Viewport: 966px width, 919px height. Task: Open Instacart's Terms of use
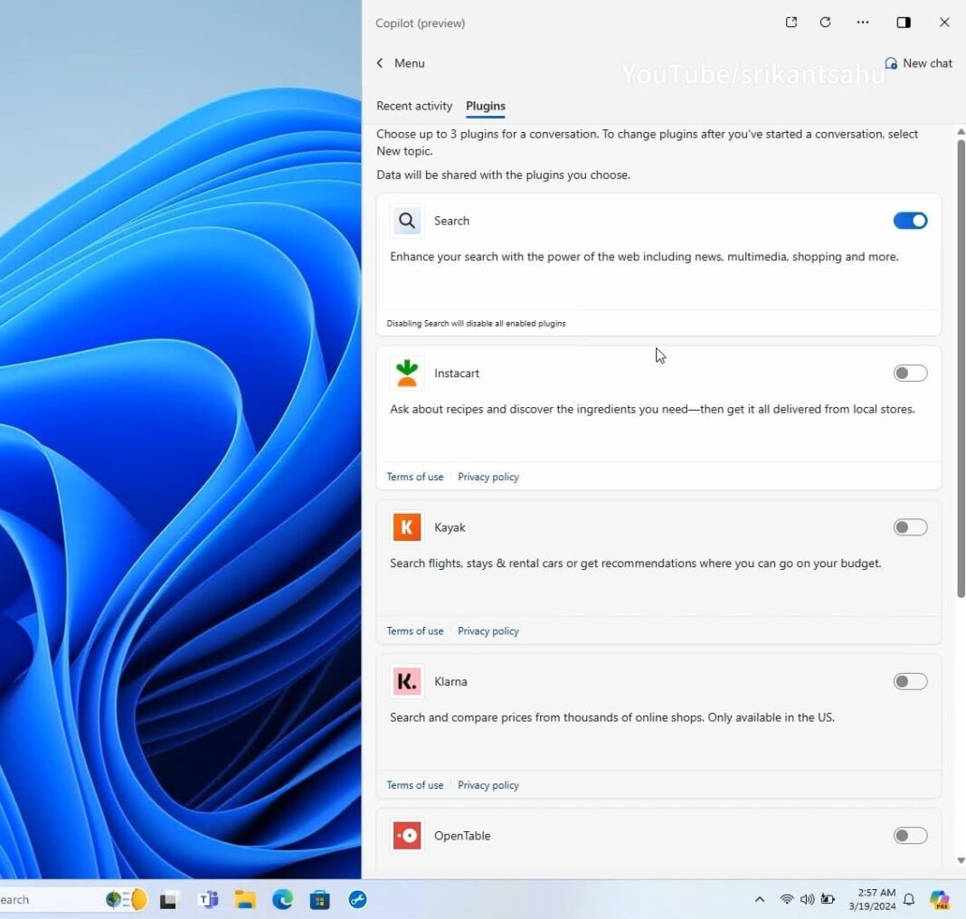[415, 477]
